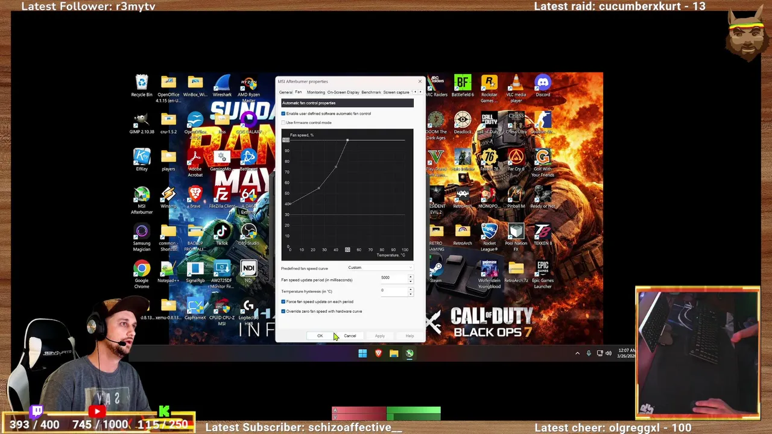Click the Help button
The height and width of the screenshot is (434, 772).
(x=410, y=336)
